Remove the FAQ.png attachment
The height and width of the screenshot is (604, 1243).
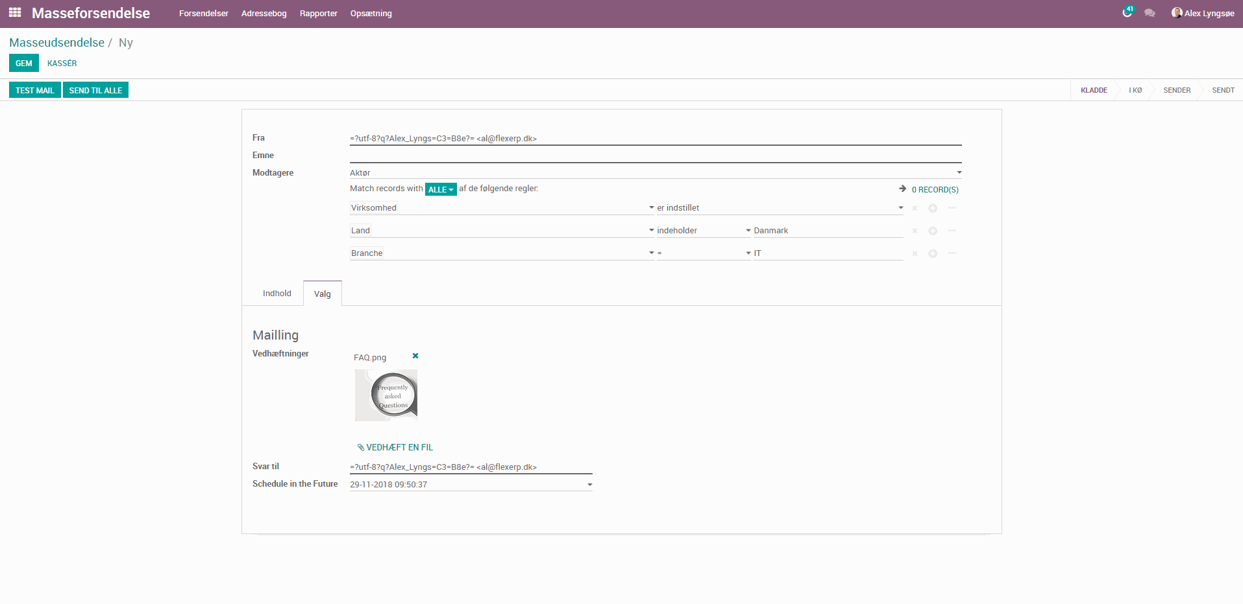(x=415, y=356)
